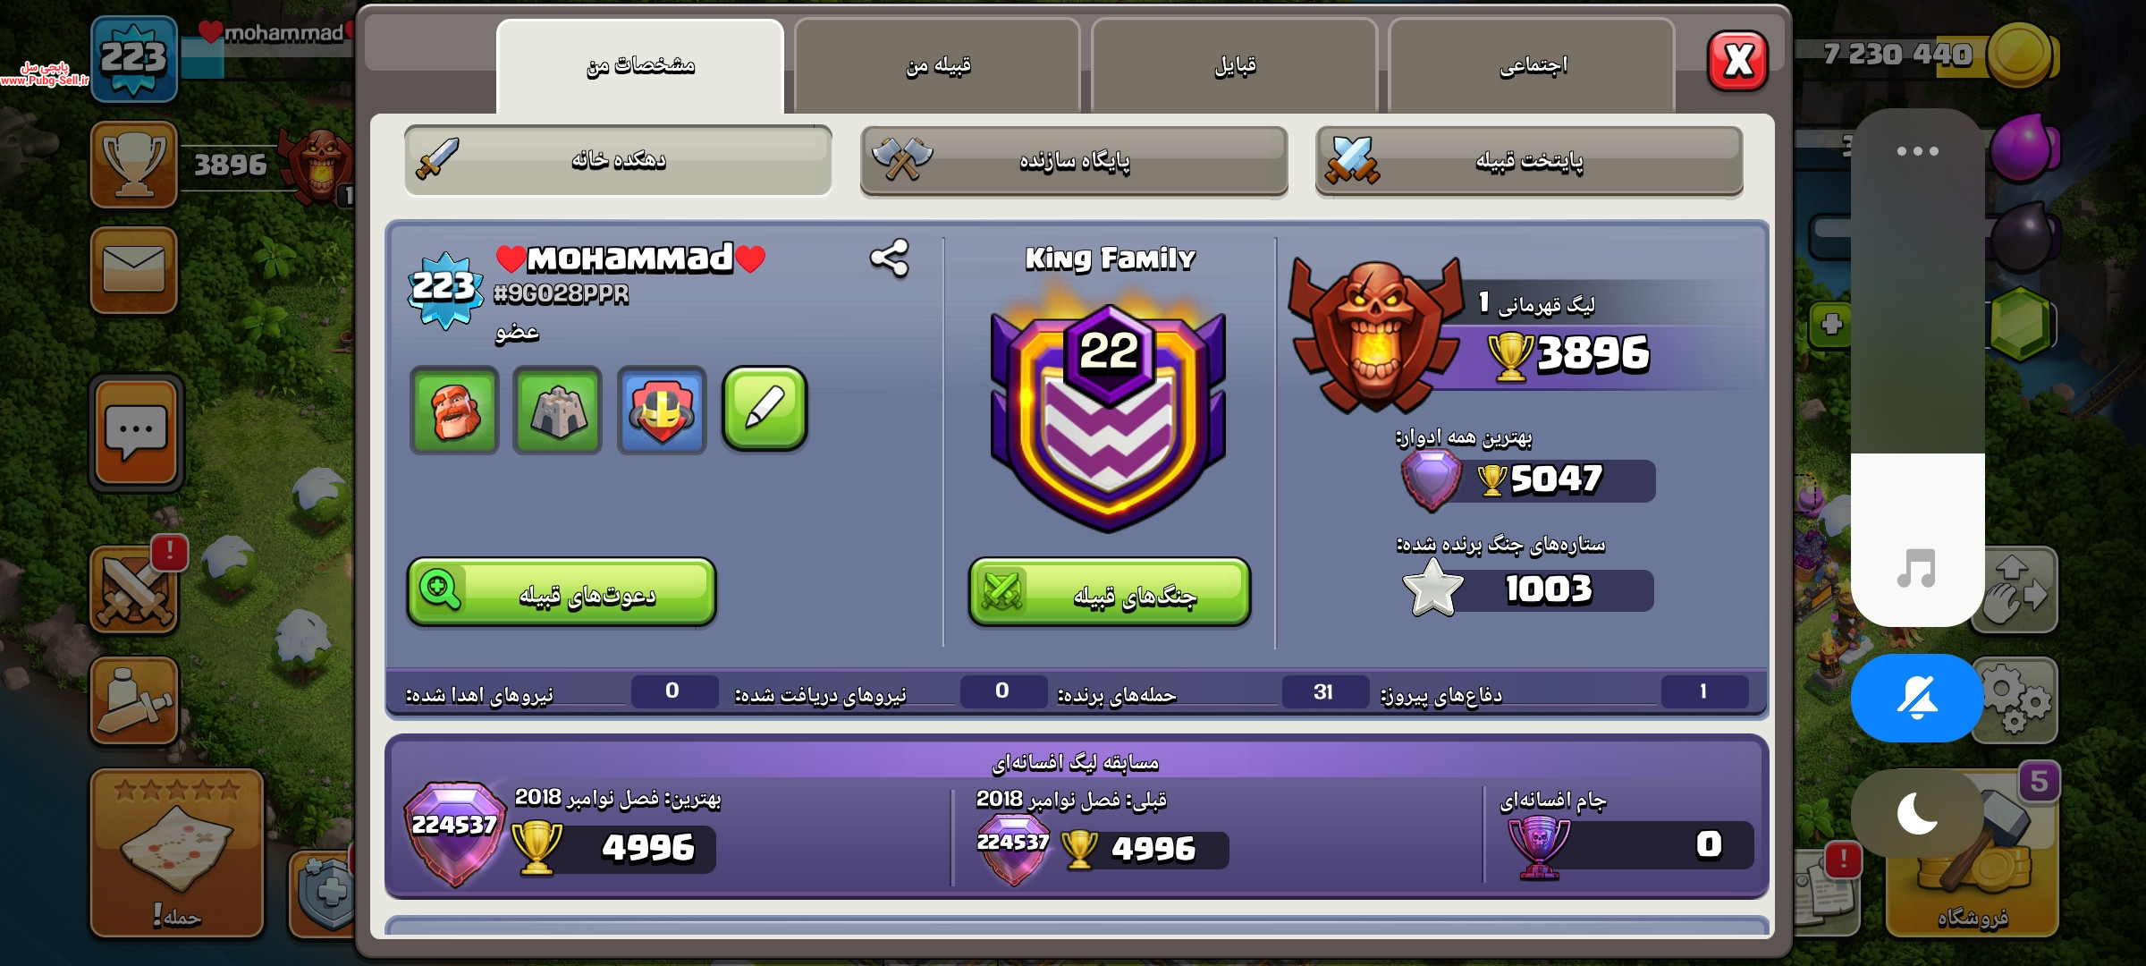The image size is (2146, 966).
Task: Open the mail inbox icon
Action: coord(134,270)
